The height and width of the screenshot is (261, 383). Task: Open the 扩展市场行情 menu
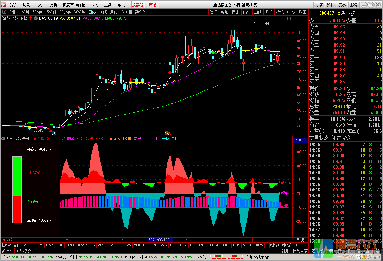74,5
